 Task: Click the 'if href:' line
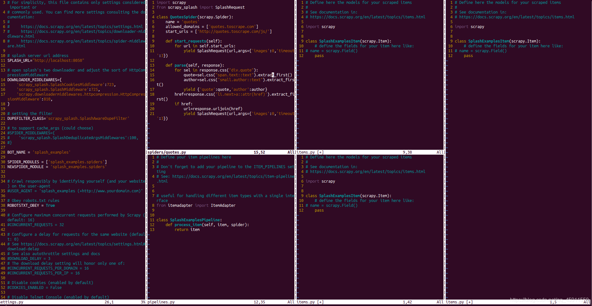(184, 104)
